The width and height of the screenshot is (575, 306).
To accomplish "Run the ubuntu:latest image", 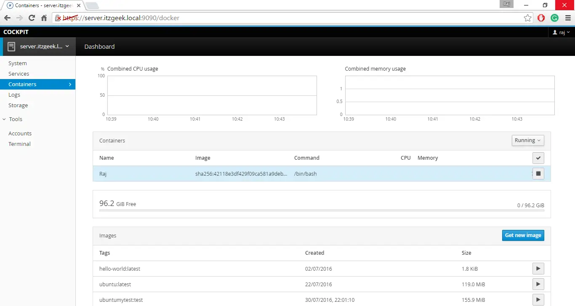I will pos(538,284).
